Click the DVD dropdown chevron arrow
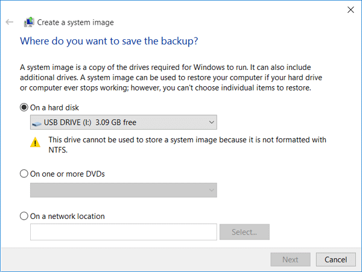362x272 pixels. tap(212, 190)
